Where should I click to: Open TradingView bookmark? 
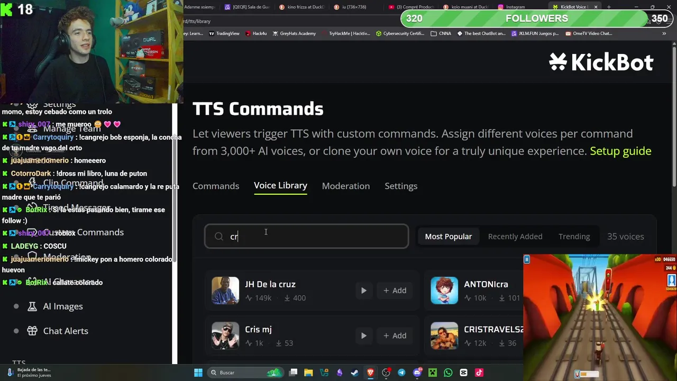pyautogui.click(x=224, y=33)
